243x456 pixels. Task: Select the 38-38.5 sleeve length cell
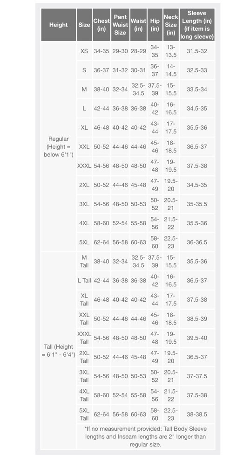[x=197, y=414]
